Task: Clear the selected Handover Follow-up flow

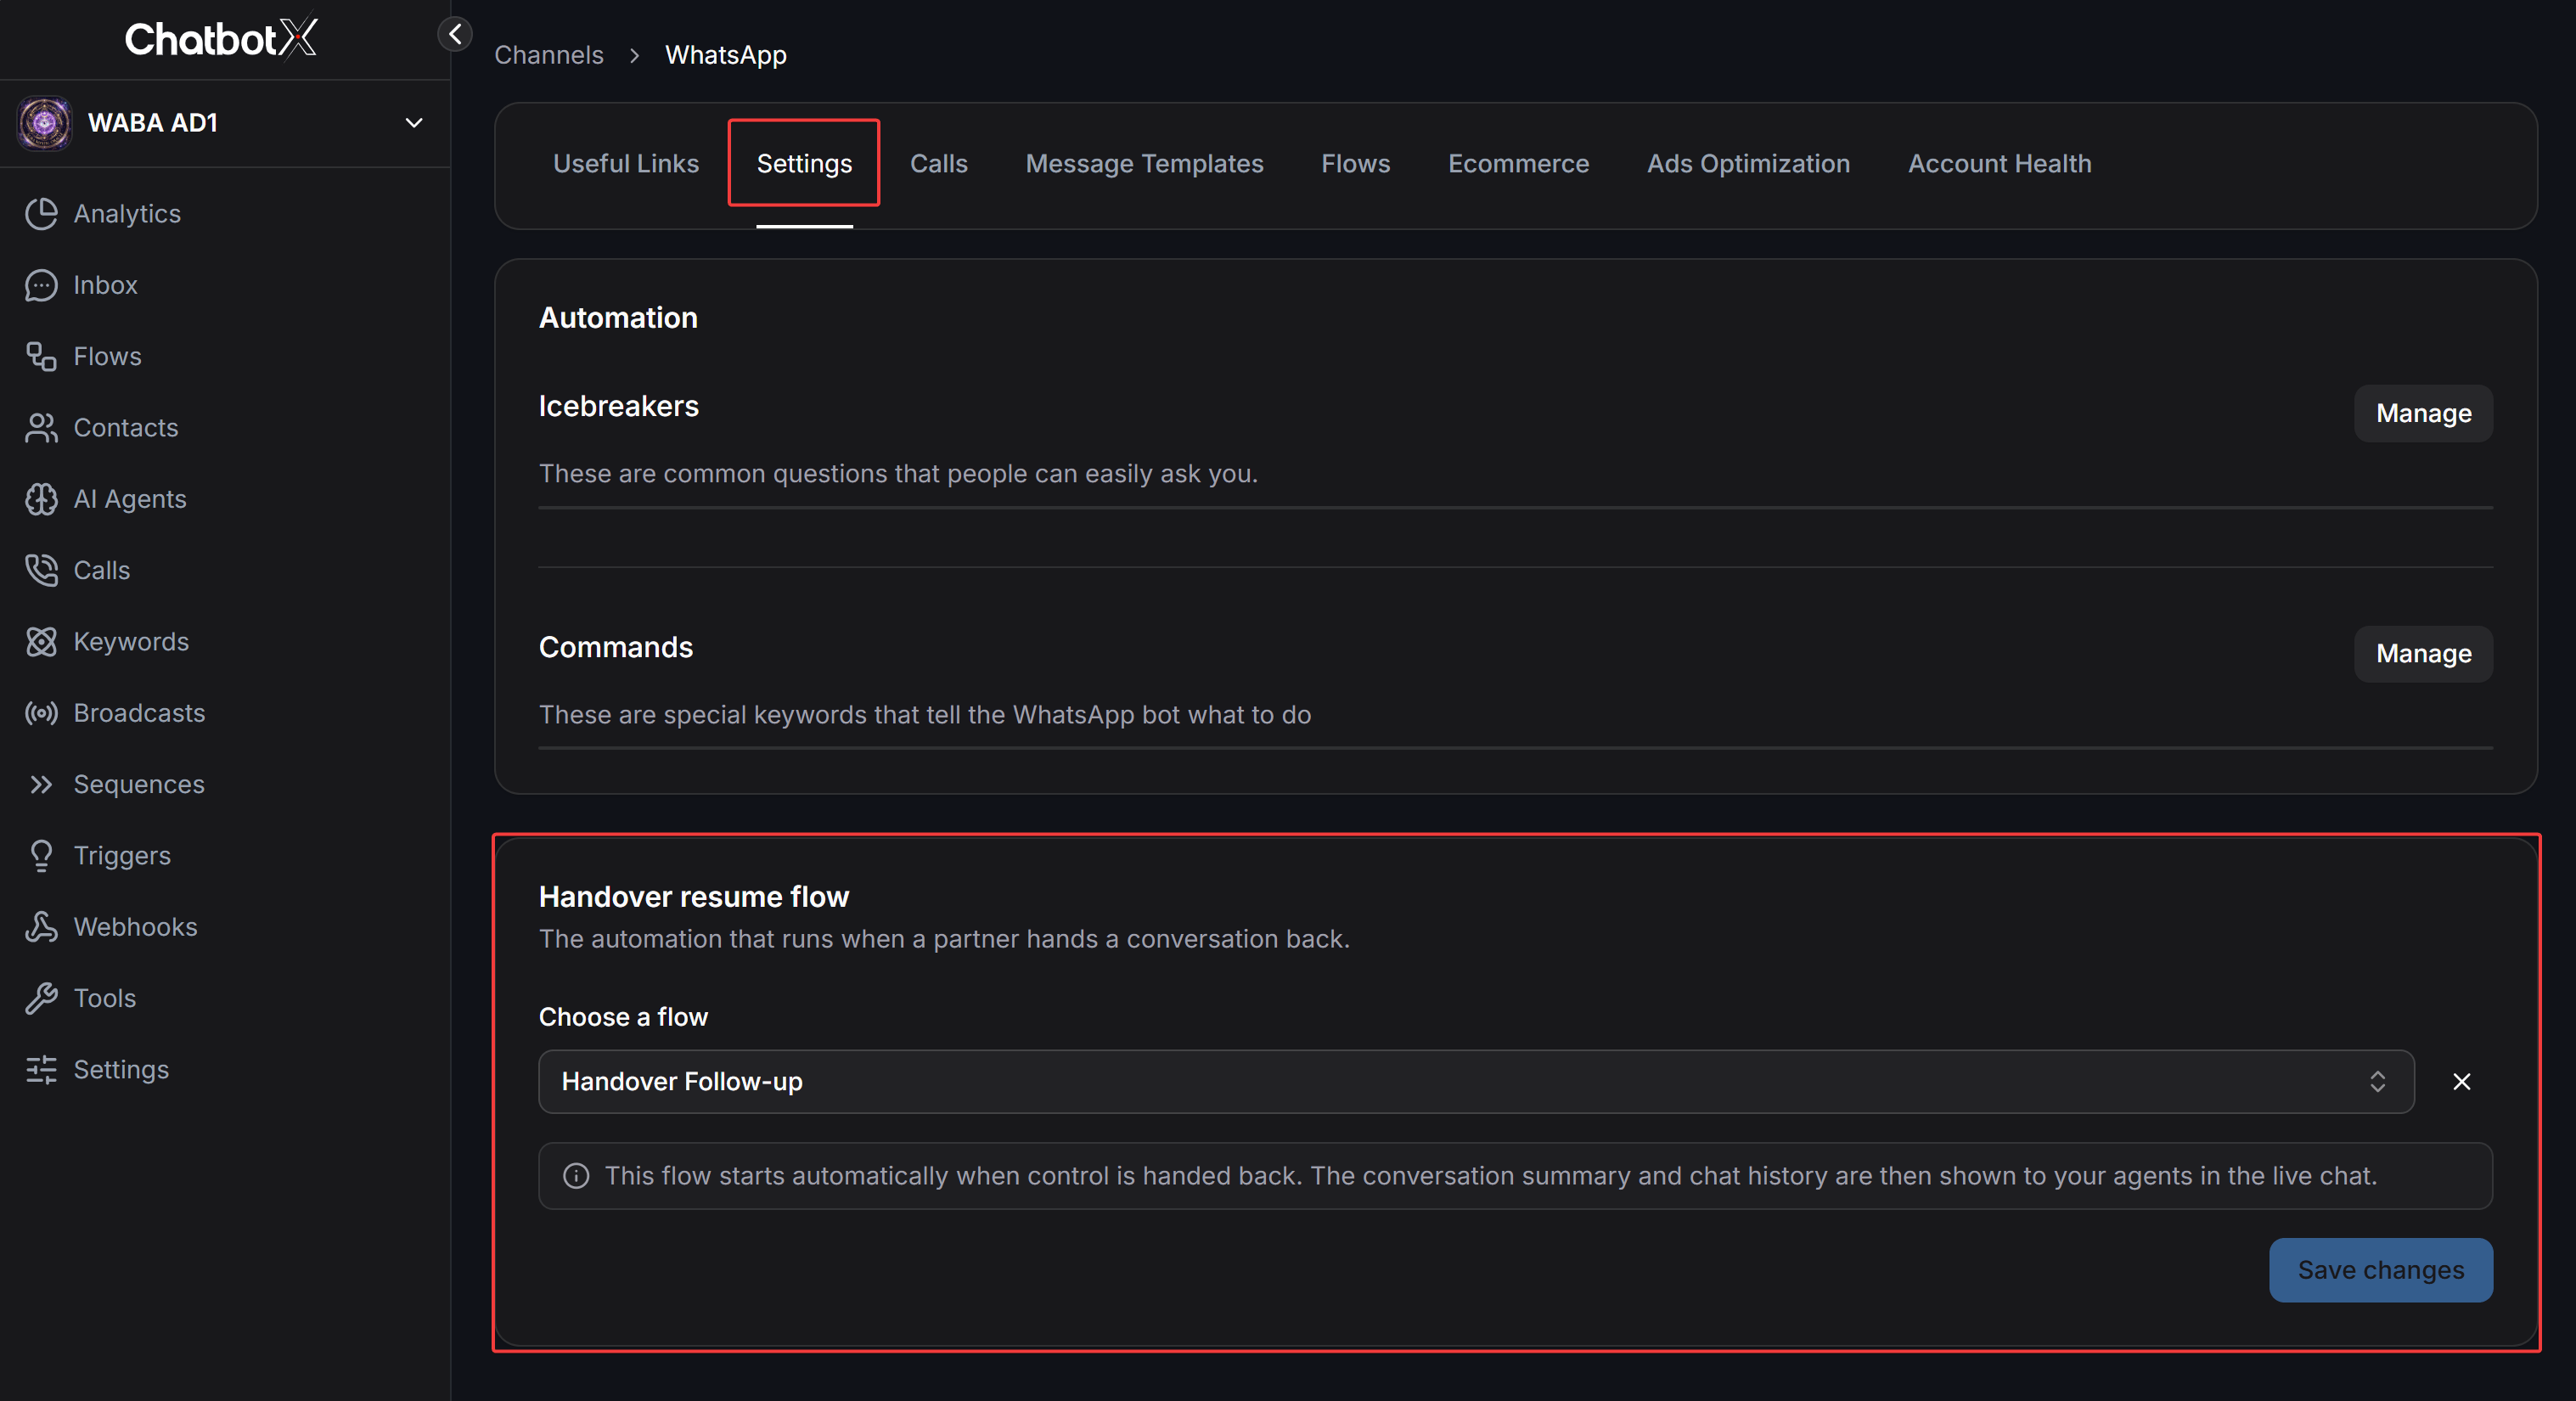Action: pos(2462,1082)
